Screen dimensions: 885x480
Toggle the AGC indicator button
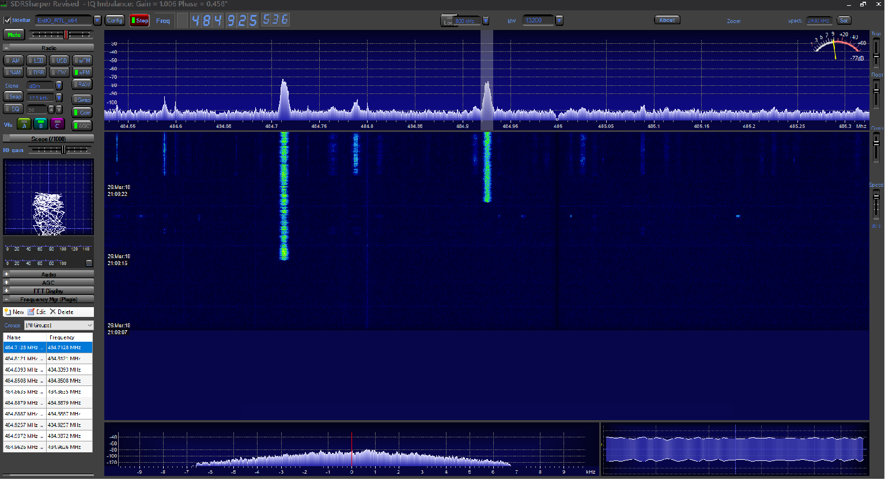click(82, 126)
